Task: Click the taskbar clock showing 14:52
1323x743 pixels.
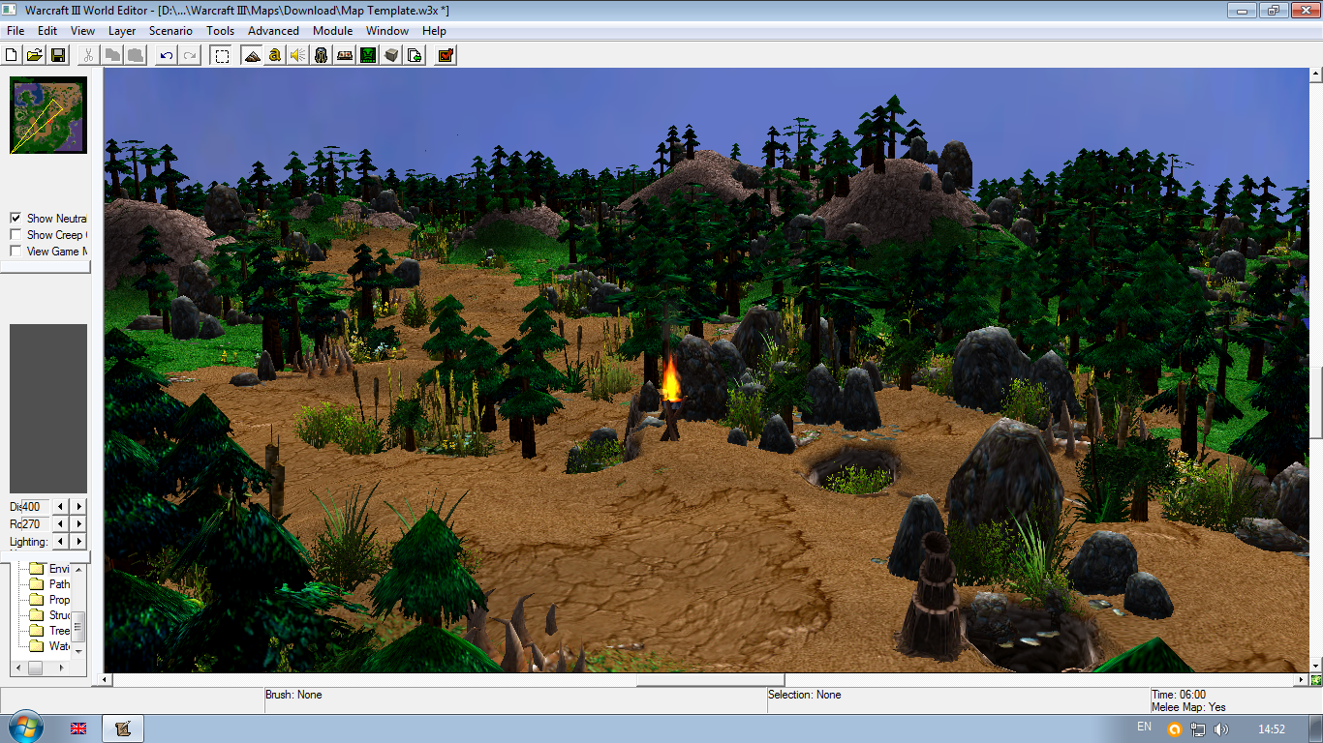Action: point(1271,729)
